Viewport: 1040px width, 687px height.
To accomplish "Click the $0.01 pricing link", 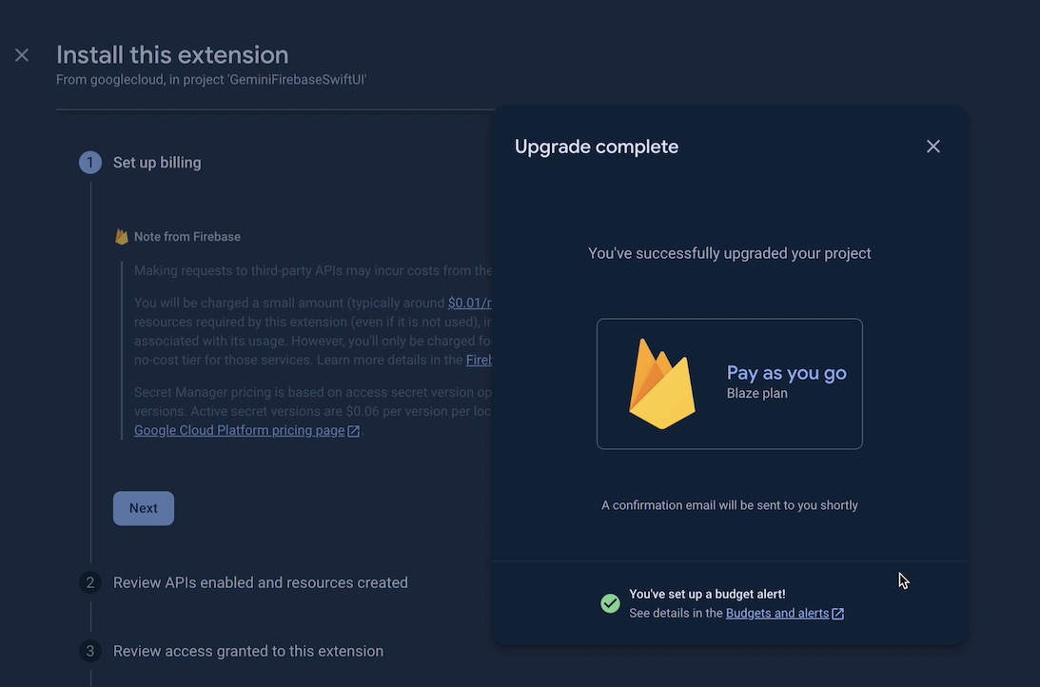I will click(x=470, y=303).
